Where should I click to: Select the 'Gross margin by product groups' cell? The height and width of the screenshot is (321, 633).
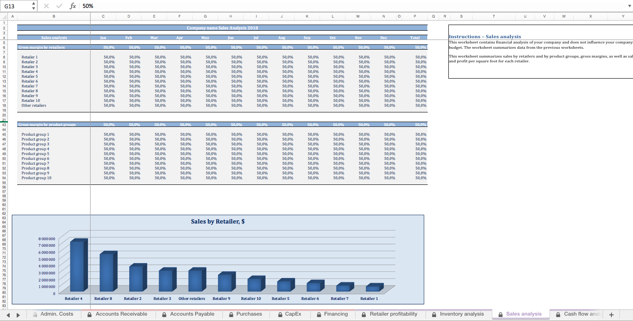54,125
